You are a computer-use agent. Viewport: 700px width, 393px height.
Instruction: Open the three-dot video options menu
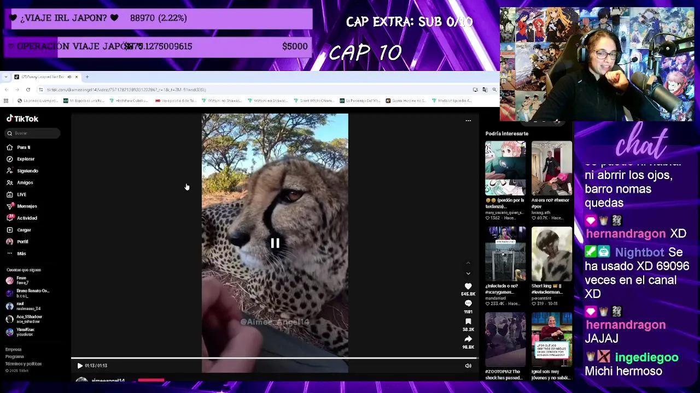point(468,121)
